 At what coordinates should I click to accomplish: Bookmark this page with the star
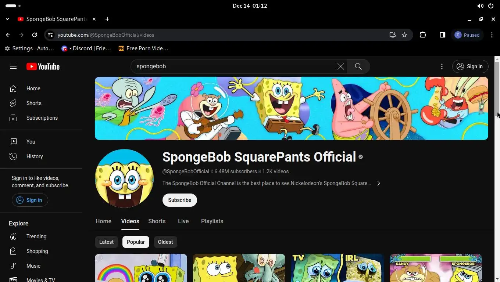pos(404,35)
